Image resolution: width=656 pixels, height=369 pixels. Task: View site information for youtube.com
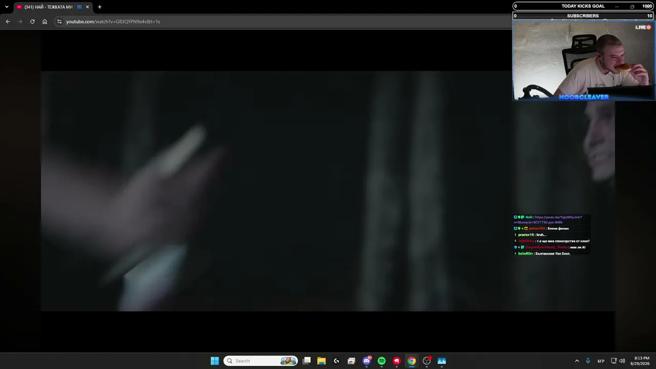59,22
